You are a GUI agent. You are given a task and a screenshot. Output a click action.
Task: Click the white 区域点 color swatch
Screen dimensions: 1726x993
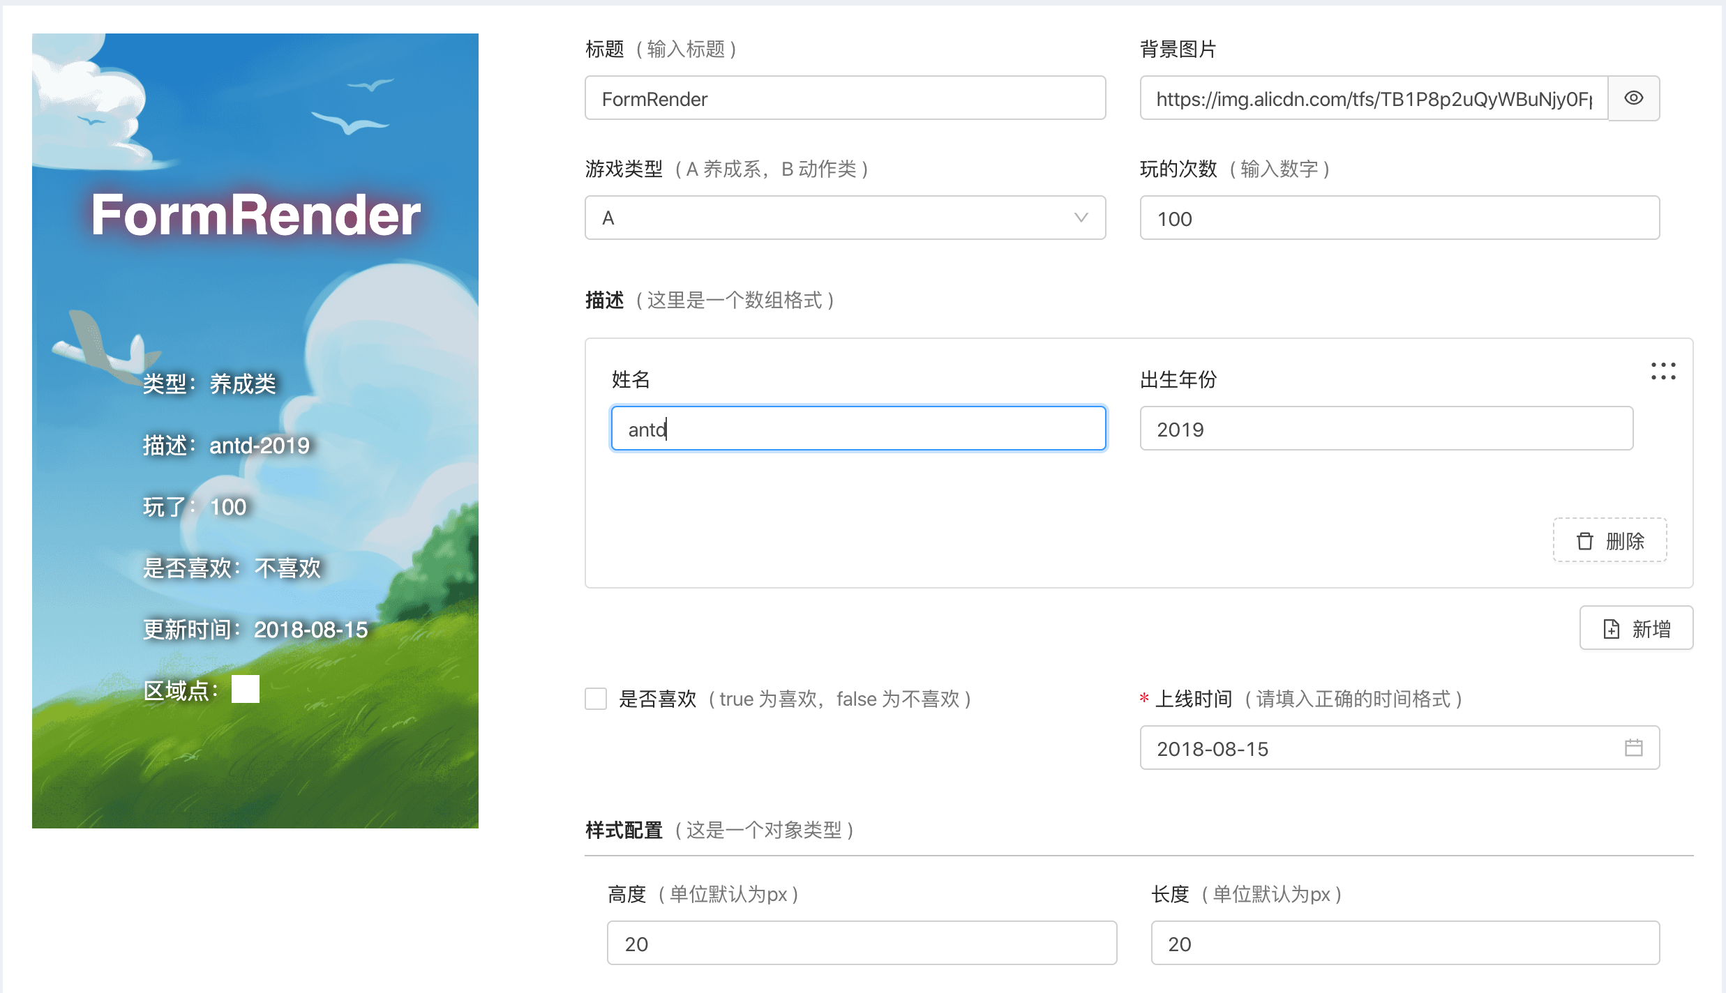click(246, 689)
